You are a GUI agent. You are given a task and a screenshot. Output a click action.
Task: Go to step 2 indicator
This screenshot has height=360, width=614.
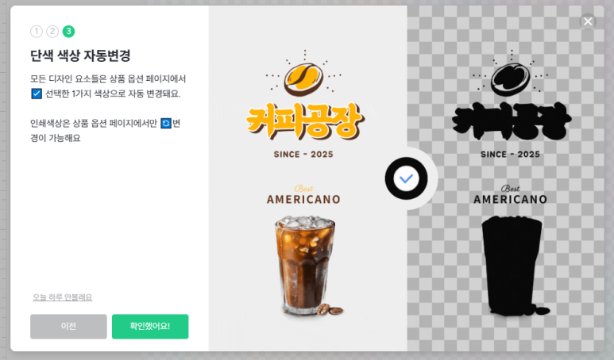point(52,31)
